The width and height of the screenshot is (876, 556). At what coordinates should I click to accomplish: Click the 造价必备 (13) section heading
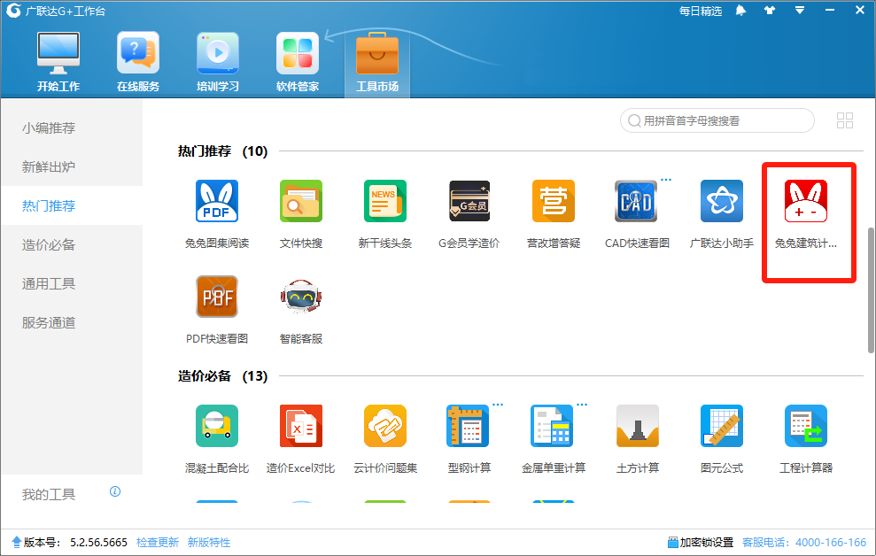222,376
